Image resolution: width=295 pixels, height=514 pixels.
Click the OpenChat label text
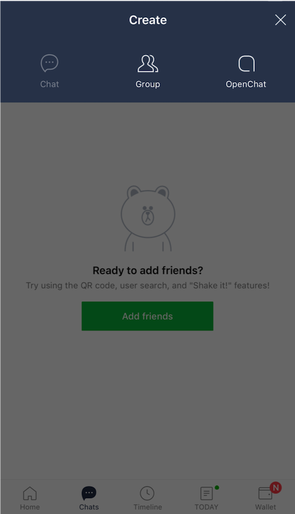(x=246, y=84)
